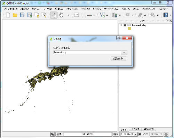Toggle visibility checkbox of lesson4.shp layer
Screen dimensions: 174x138
click(125, 25)
